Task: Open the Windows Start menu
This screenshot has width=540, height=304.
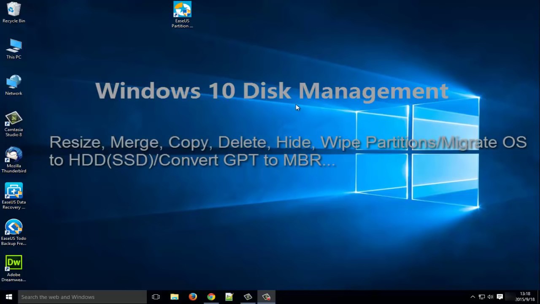Action: (9, 297)
